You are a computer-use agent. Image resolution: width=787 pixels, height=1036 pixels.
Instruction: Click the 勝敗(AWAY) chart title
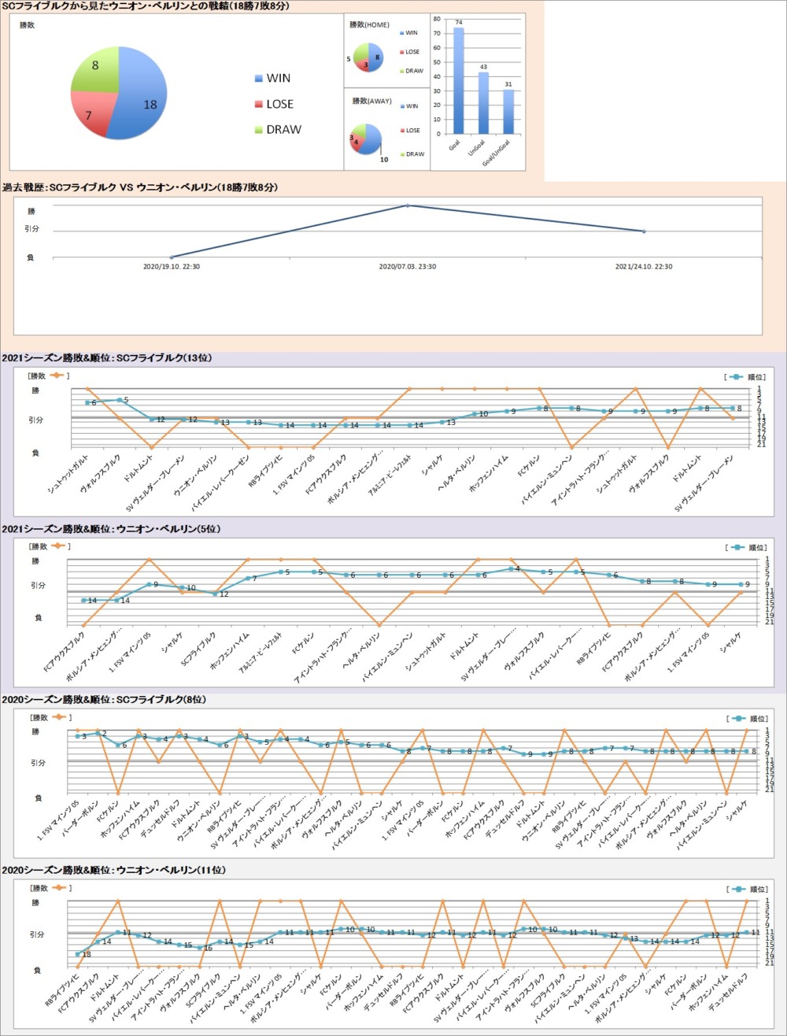pyautogui.click(x=371, y=101)
